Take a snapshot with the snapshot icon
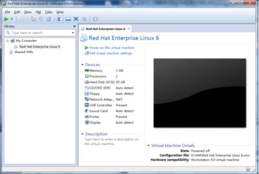Screen dimensions: 259x174 point(33,19)
